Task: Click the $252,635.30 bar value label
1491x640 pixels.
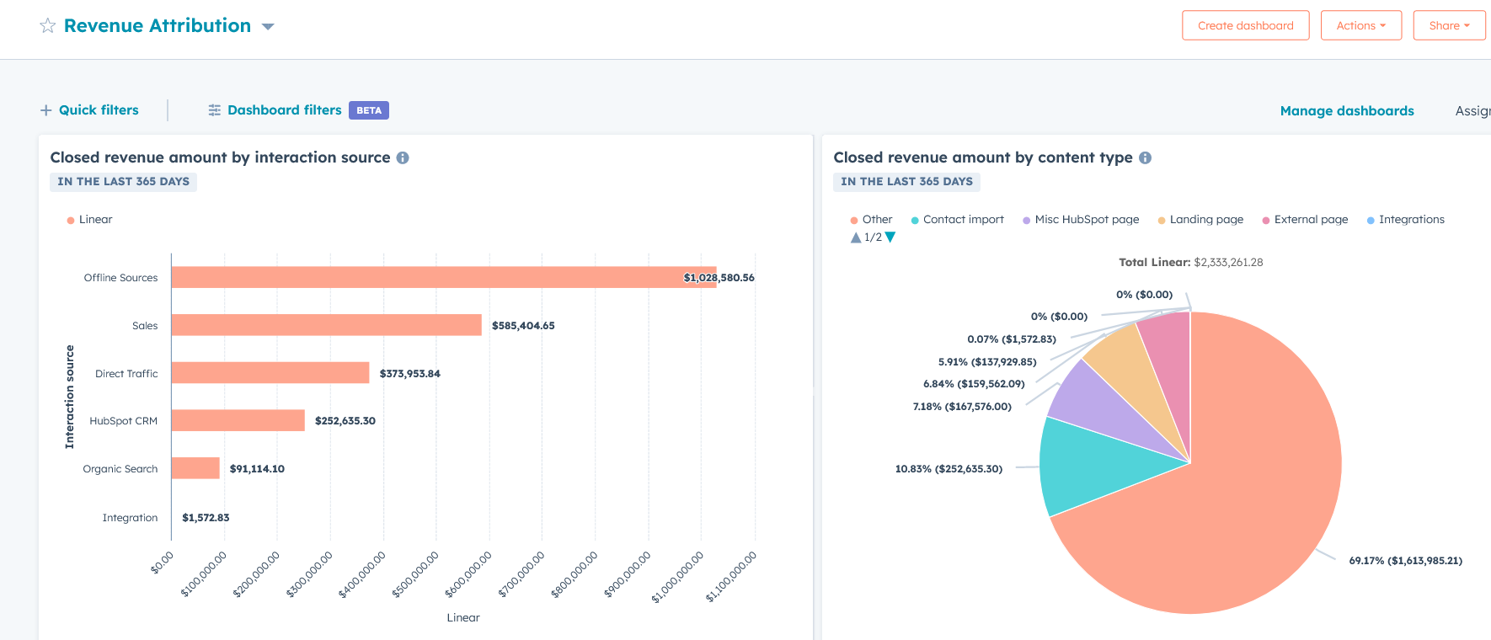Action: pyautogui.click(x=345, y=421)
